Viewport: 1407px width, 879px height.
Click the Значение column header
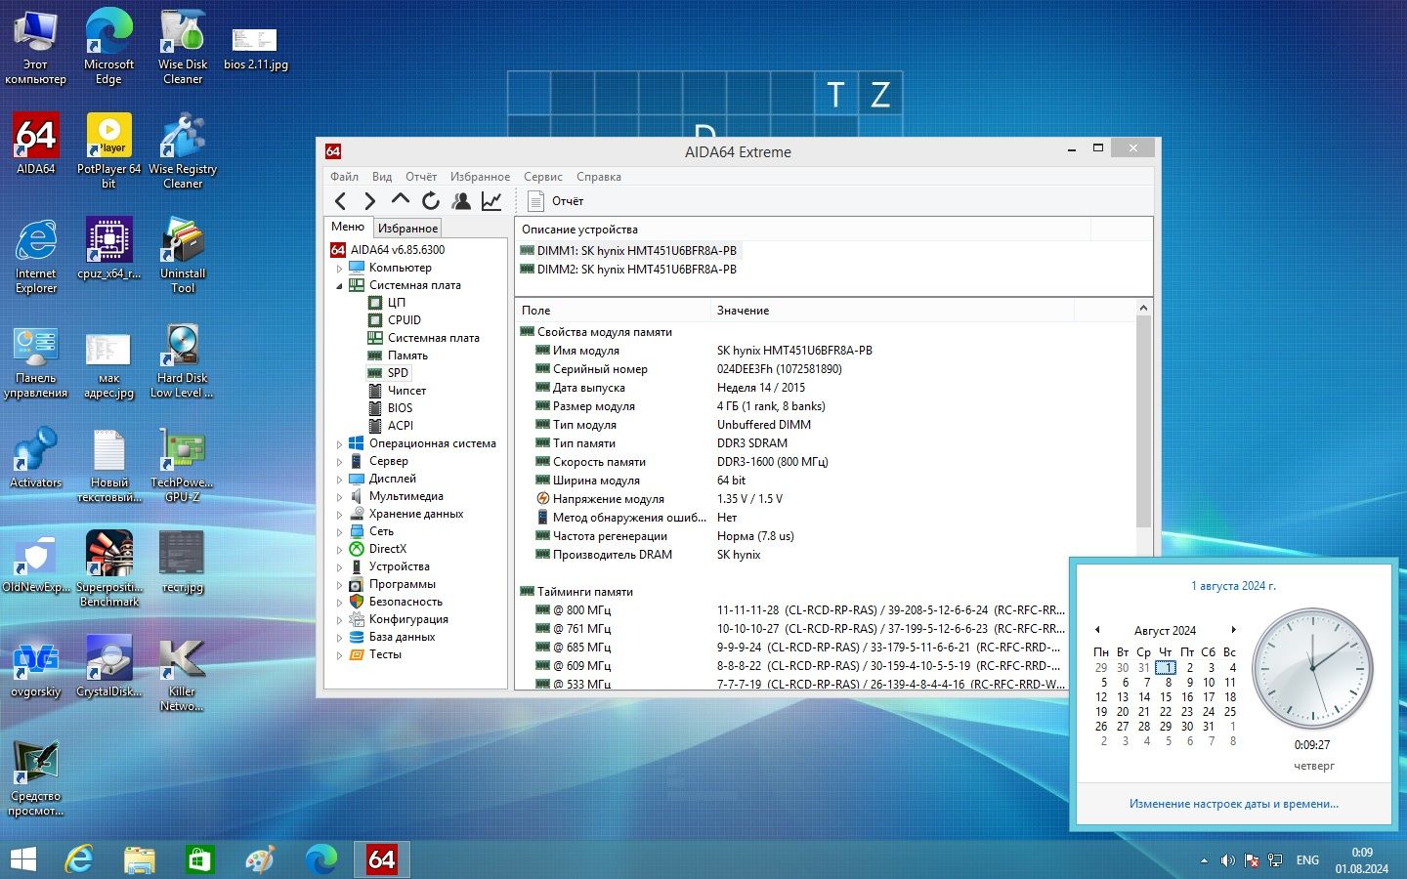coord(892,310)
